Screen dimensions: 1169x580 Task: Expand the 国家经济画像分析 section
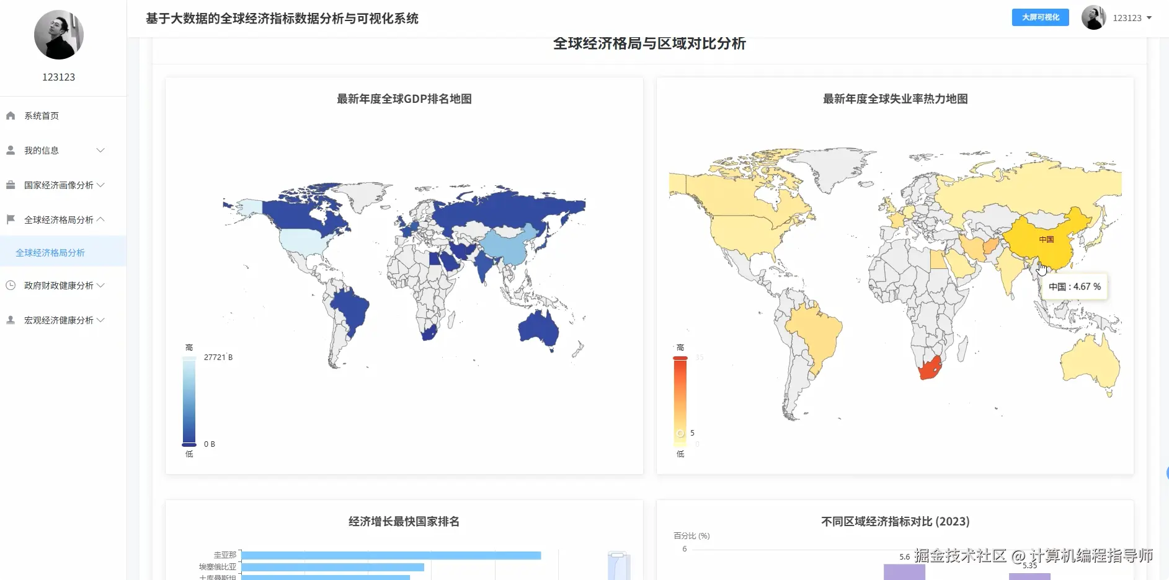100,185
